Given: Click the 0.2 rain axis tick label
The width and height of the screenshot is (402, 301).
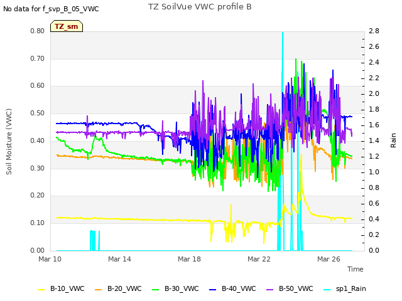Looking at the screenshot, I should [374, 235].
